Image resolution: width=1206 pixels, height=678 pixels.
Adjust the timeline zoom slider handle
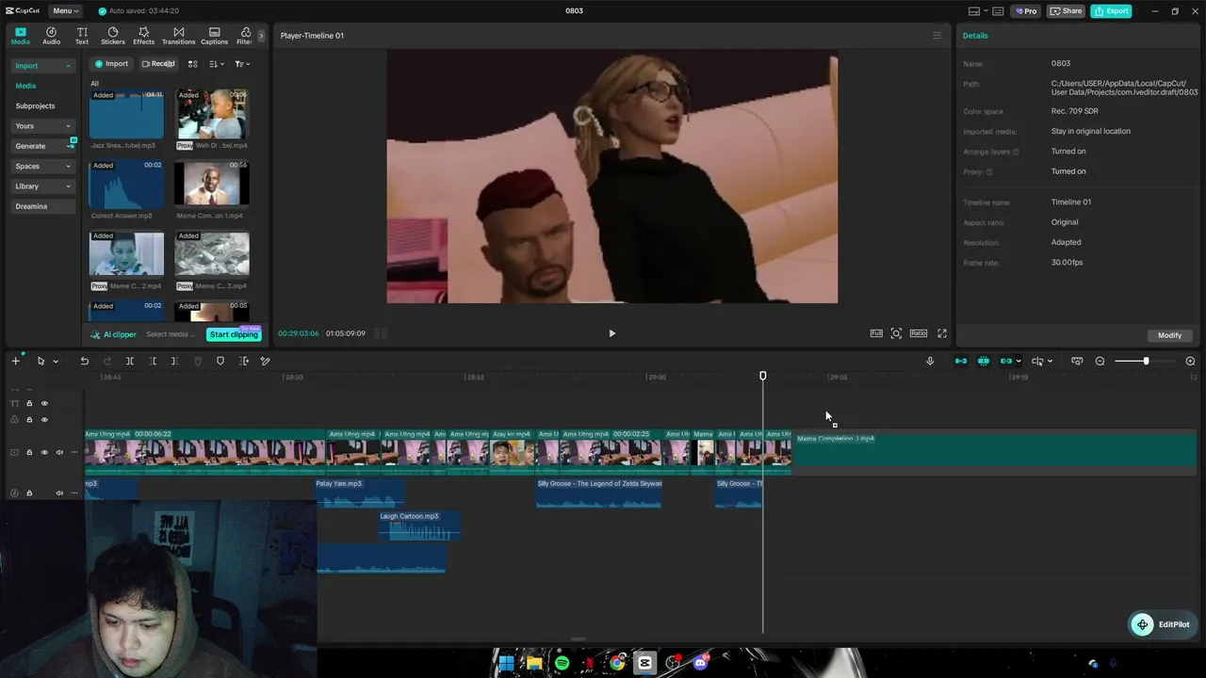click(1146, 362)
